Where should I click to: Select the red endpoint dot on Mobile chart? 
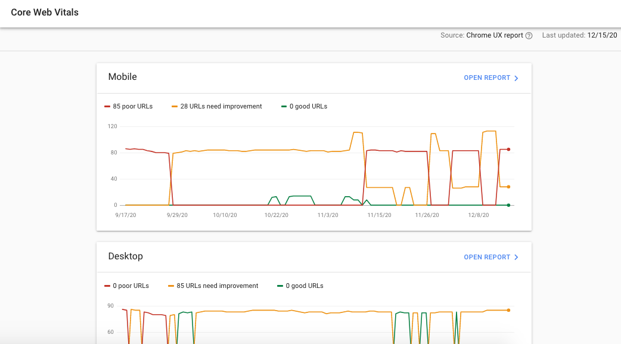(x=508, y=150)
